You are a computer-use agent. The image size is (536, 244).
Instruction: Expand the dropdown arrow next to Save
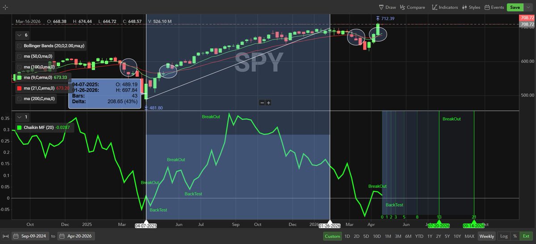pyautogui.click(x=528, y=7)
